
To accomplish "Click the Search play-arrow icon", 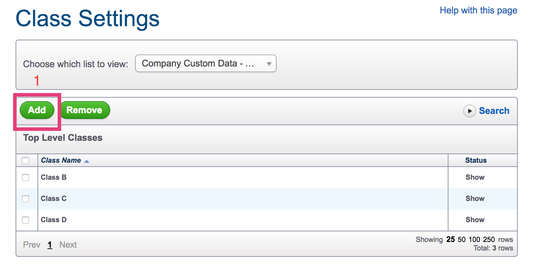I will click(x=469, y=111).
